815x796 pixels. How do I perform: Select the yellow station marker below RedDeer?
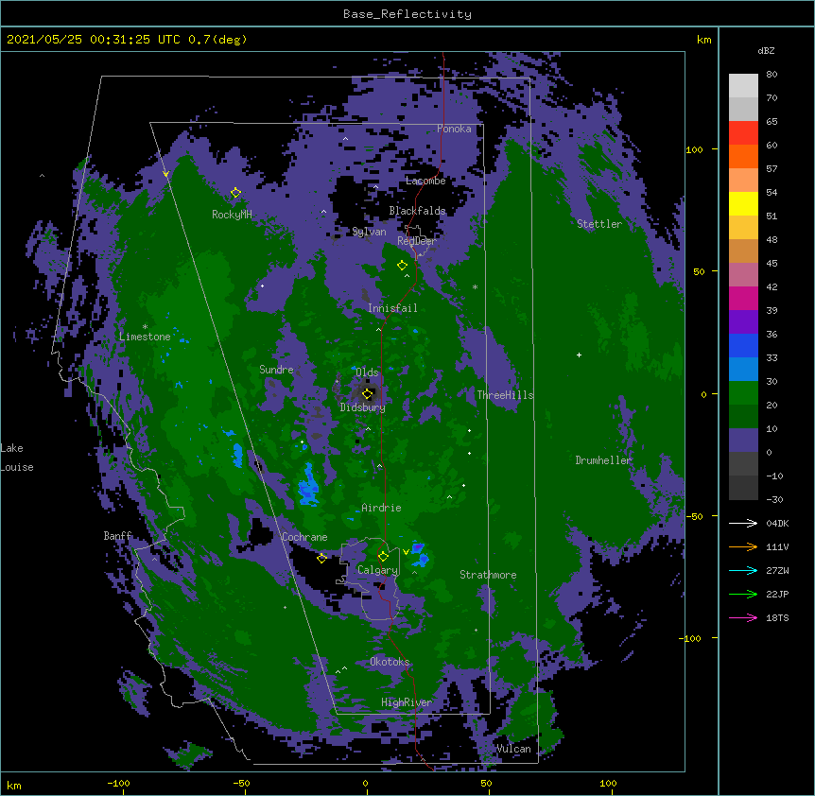(x=402, y=266)
